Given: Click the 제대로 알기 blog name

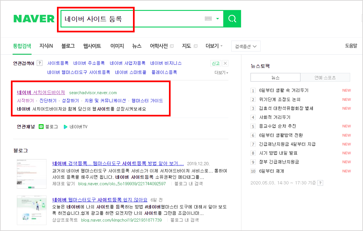Looking at the screenshot, I should [63, 184].
